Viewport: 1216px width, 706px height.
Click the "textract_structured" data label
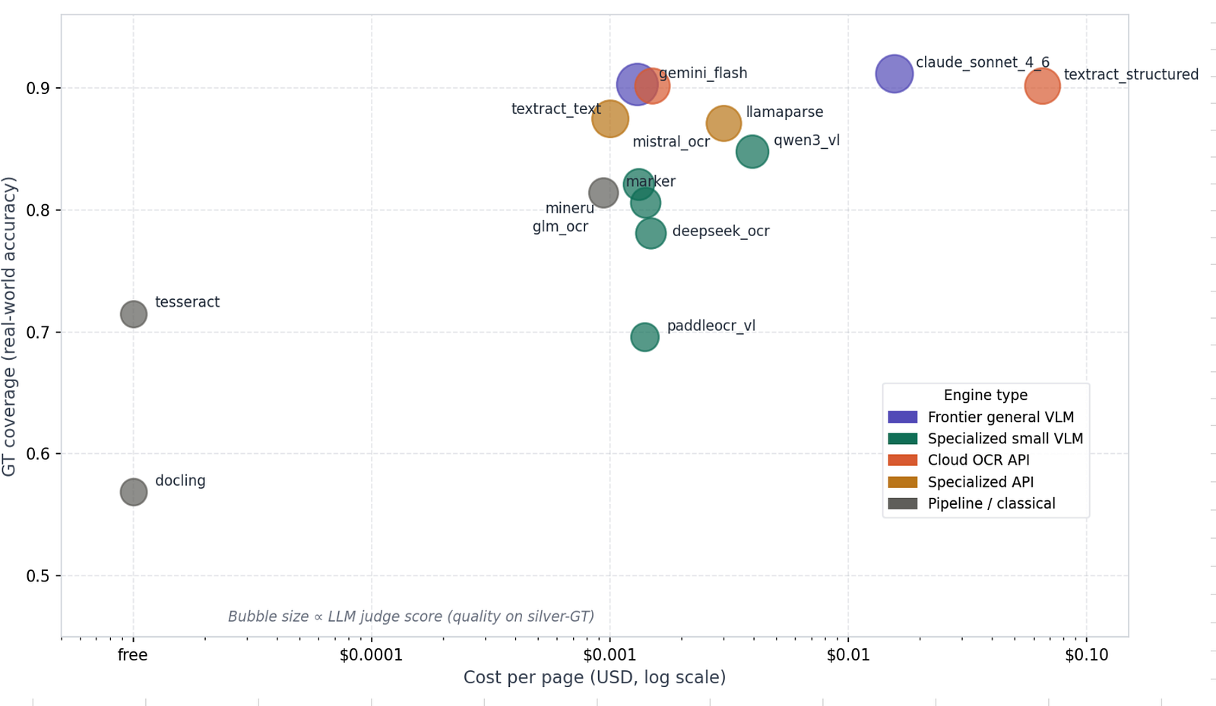1131,74
